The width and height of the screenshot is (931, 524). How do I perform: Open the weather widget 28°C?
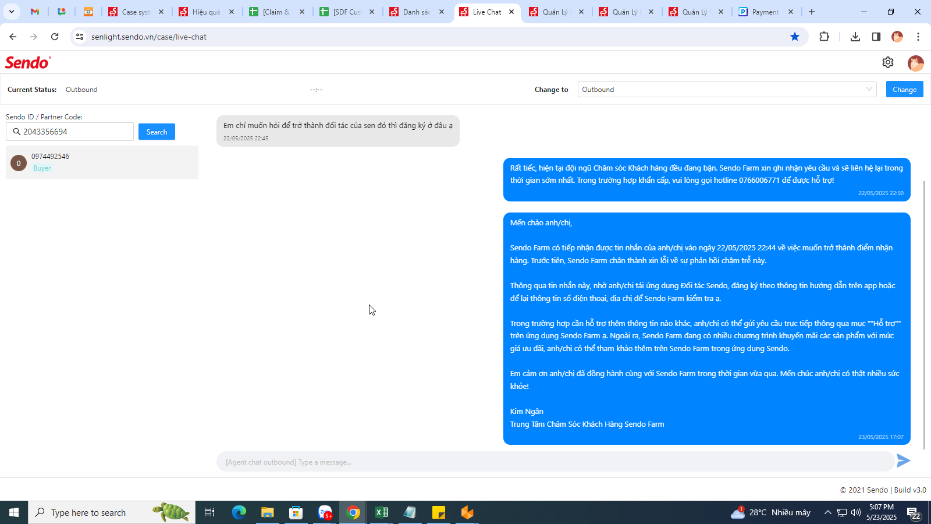coord(771,512)
